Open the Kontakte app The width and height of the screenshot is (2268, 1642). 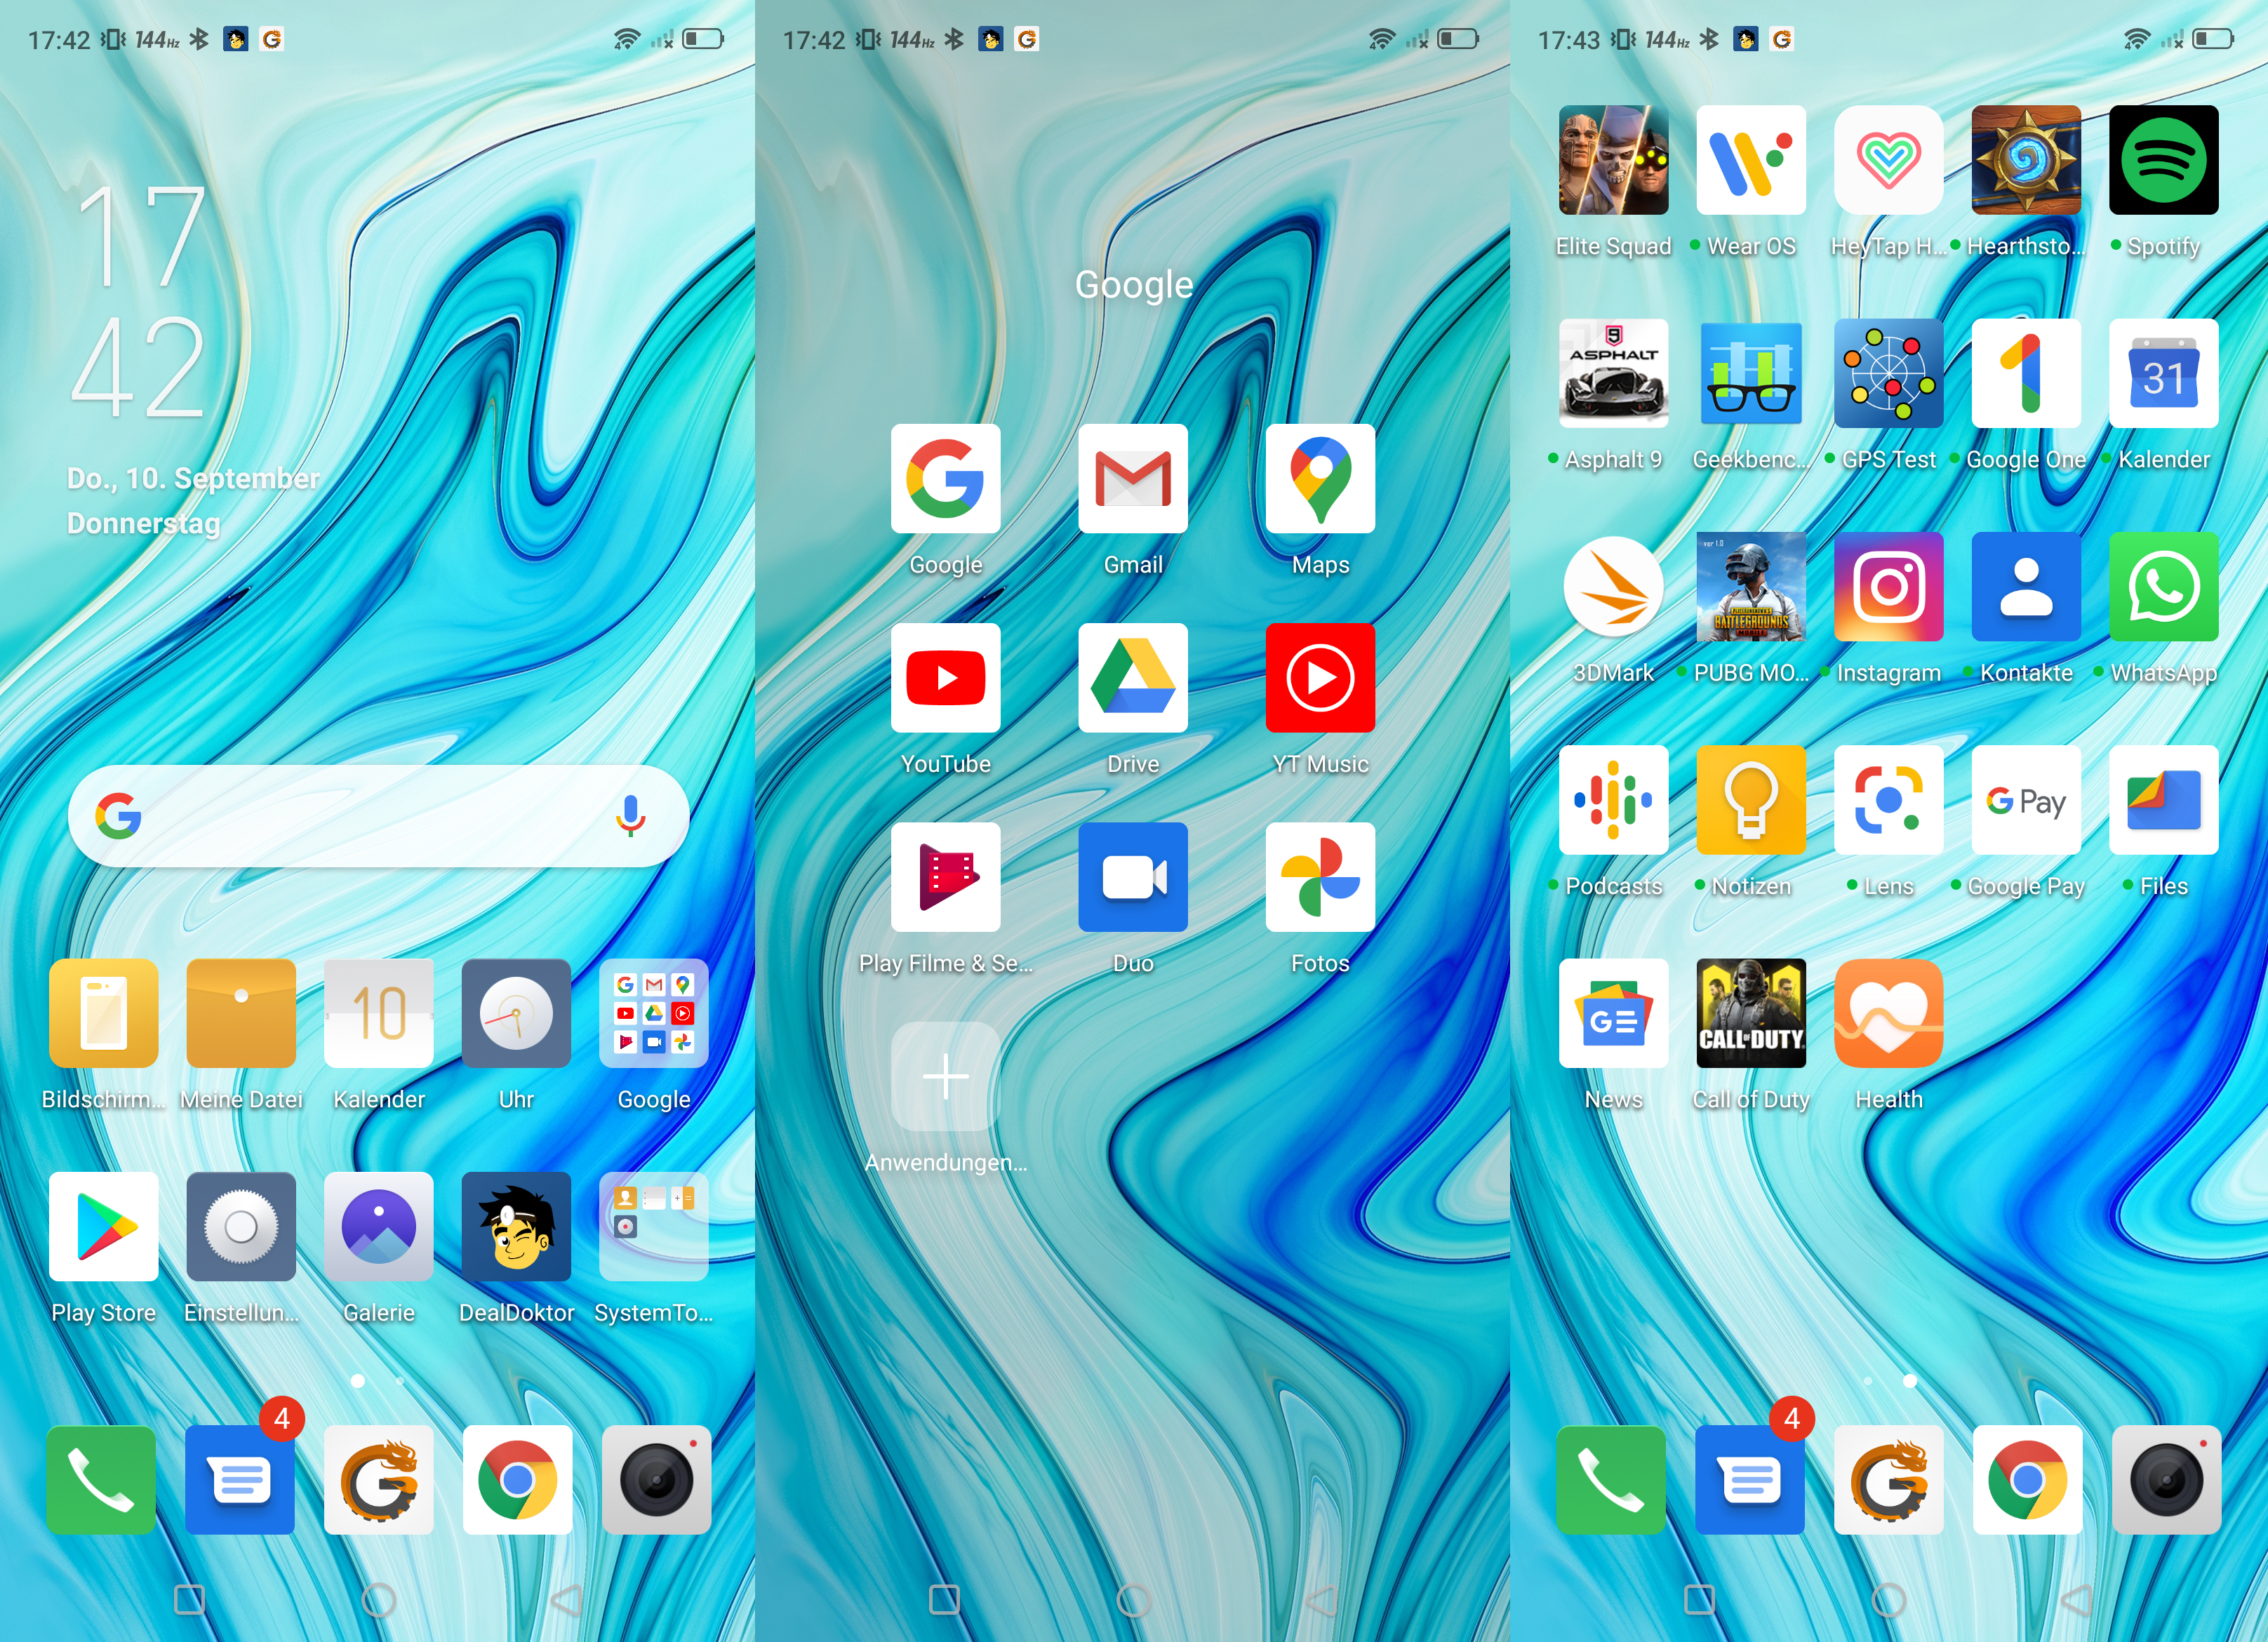[2026, 586]
